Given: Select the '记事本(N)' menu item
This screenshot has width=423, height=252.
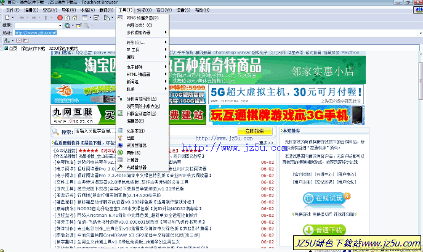Looking at the screenshot, I should 142,131.
